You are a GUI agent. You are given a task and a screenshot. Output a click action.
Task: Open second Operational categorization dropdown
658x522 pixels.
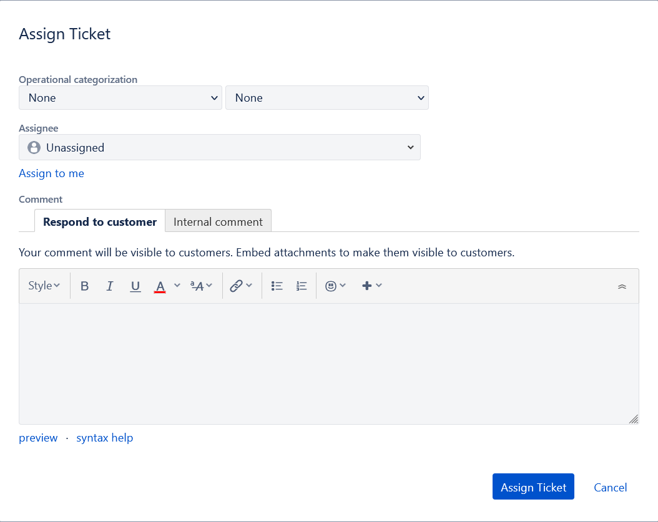click(327, 98)
